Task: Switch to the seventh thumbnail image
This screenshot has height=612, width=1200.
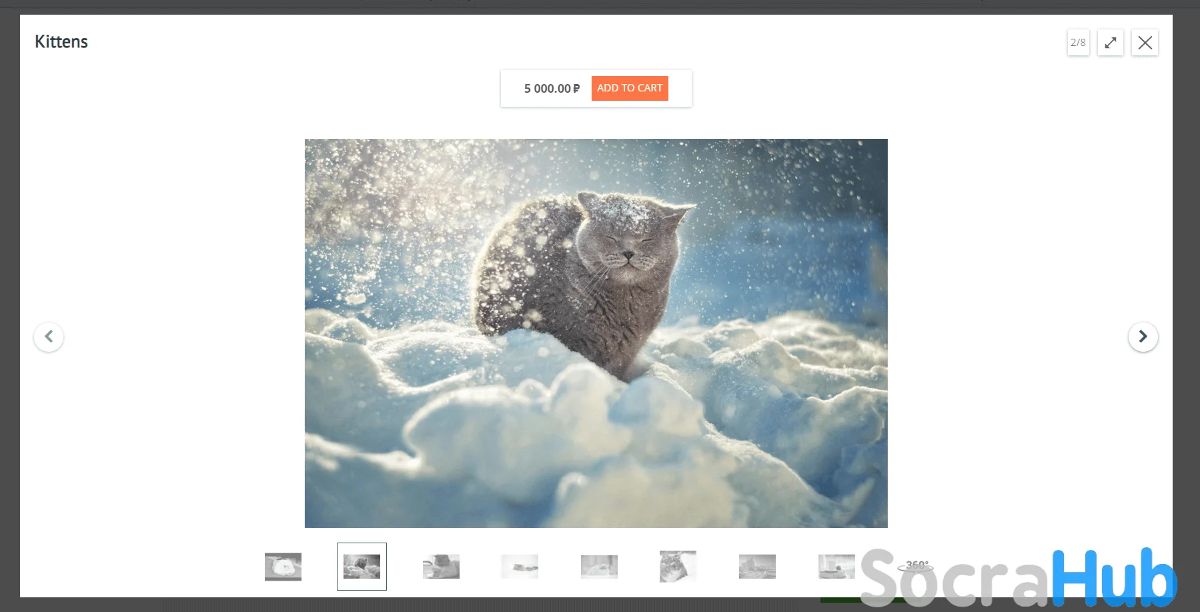Action: pos(757,567)
